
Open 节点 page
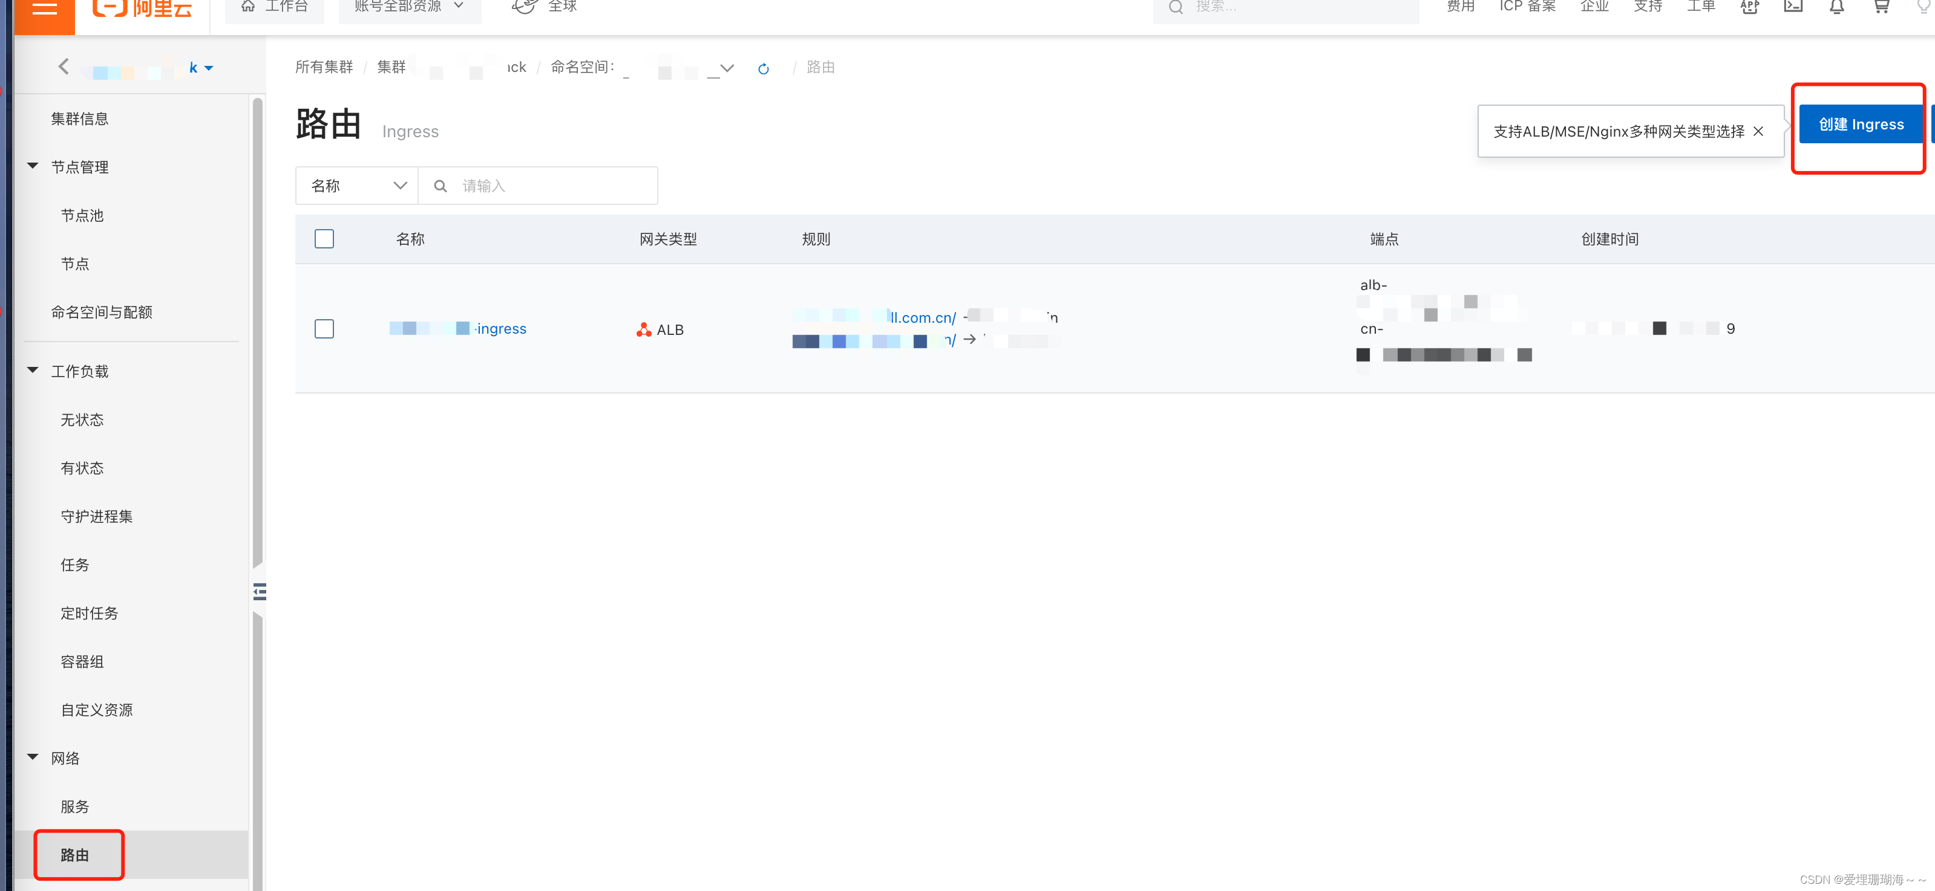(74, 264)
